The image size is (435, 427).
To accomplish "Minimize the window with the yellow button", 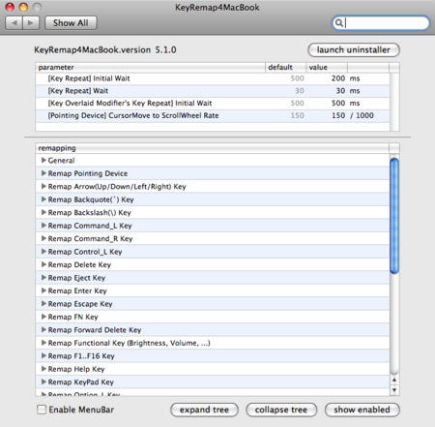I will [23, 7].
